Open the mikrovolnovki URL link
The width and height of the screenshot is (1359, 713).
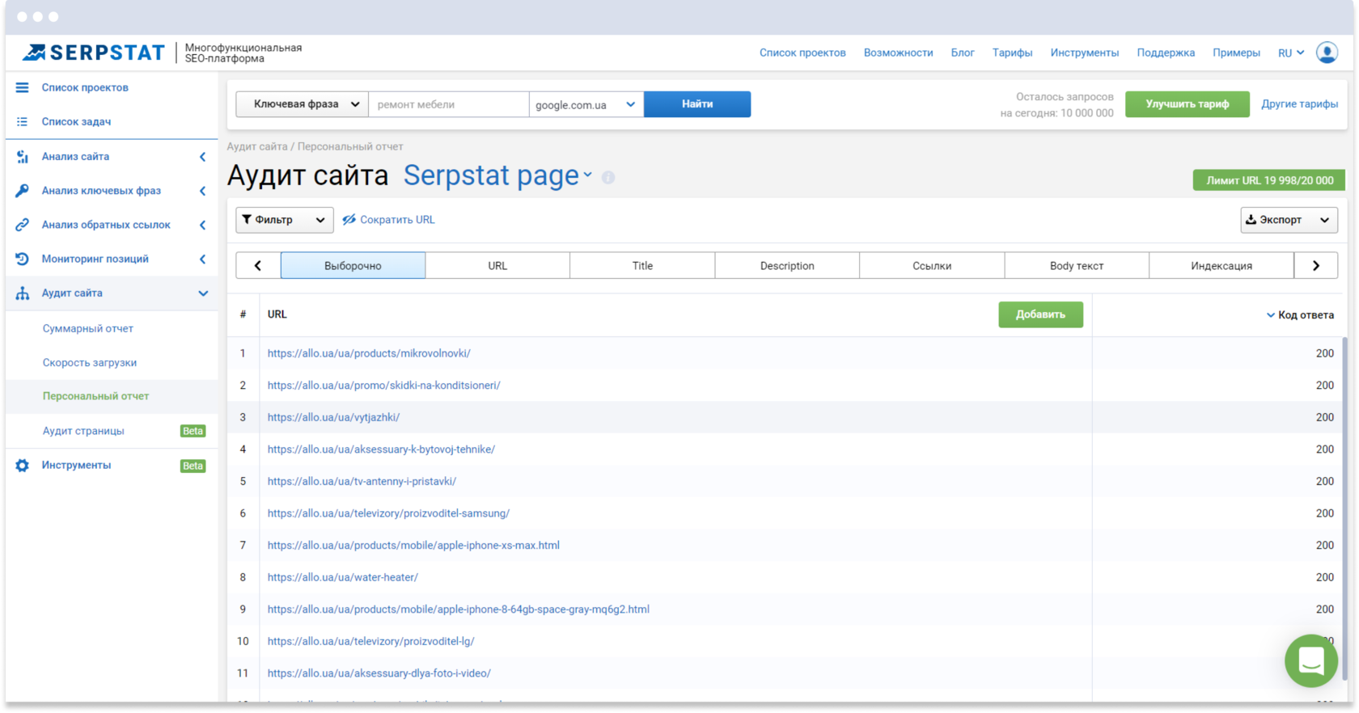tap(369, 353)
